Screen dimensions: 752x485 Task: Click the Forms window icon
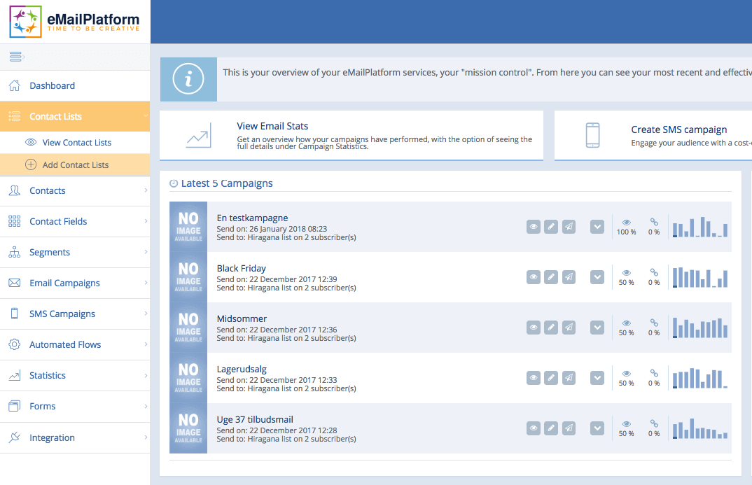(x=15, y=406)
